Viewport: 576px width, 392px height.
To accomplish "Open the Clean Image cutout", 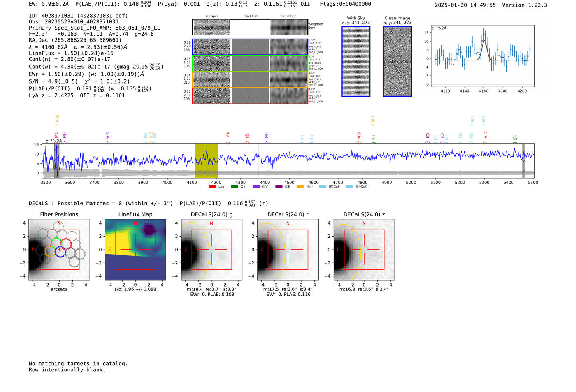I will click(397, 61).
